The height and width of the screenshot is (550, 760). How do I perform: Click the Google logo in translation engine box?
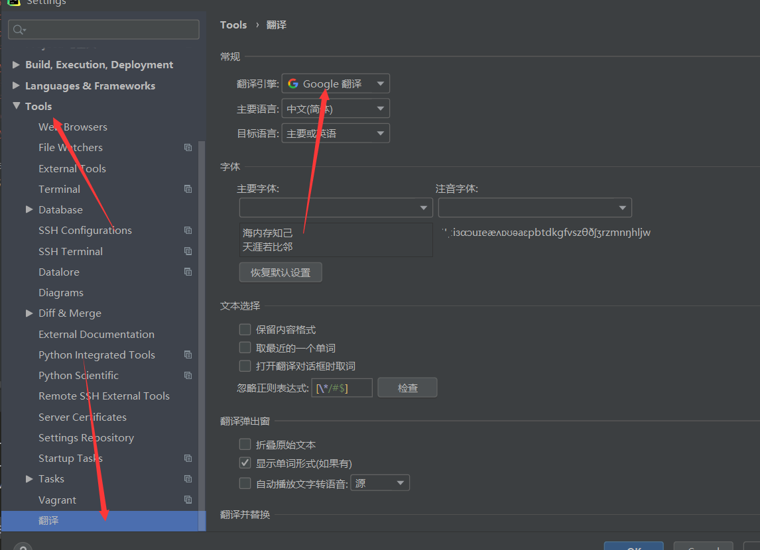[292, 83]
